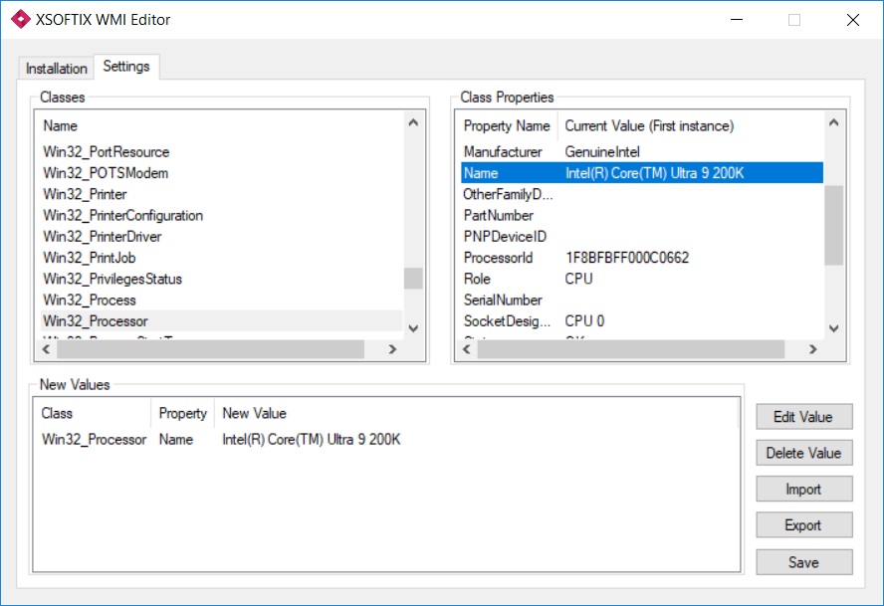Click the Classes list scroll left arrow
The height and width of the screenshot is (606, 884).
46,349
